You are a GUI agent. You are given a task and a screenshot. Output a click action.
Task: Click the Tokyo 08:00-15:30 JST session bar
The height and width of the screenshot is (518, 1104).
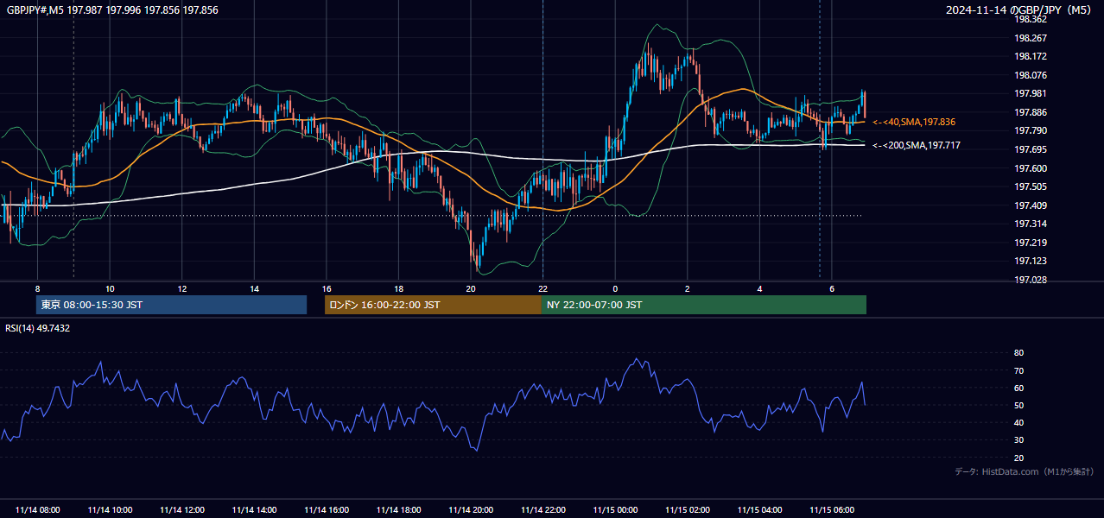[171, 305]
